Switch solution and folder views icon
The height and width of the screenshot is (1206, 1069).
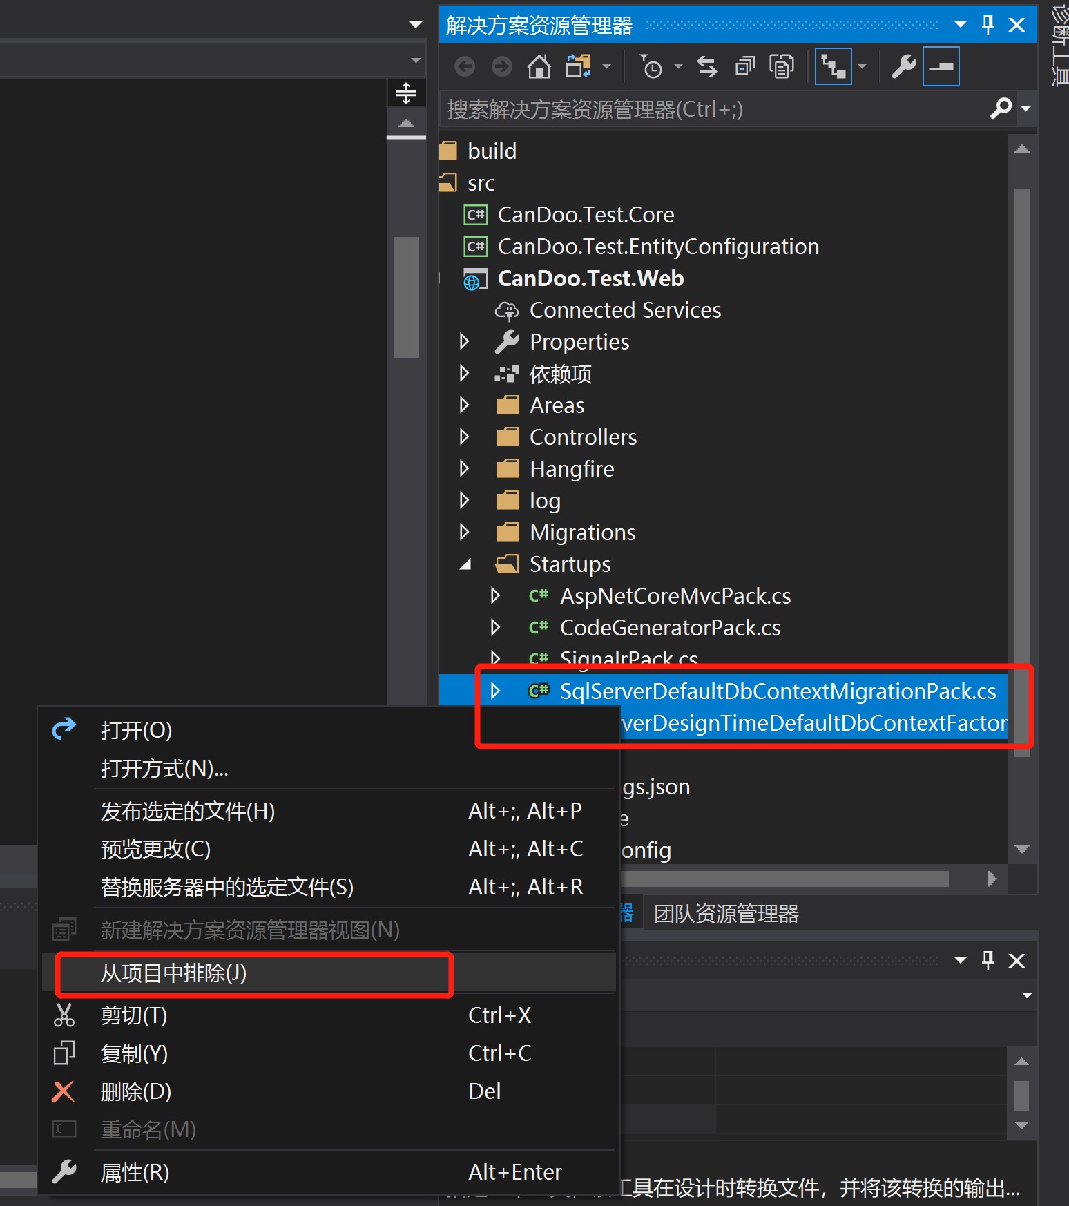[578, 66]
